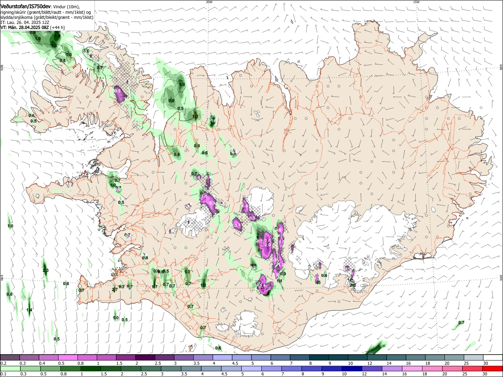
Task: Click the navy blue 10–12 swatch in the bottom legend row
Action: pyautogui.click(x=352, y=368)
